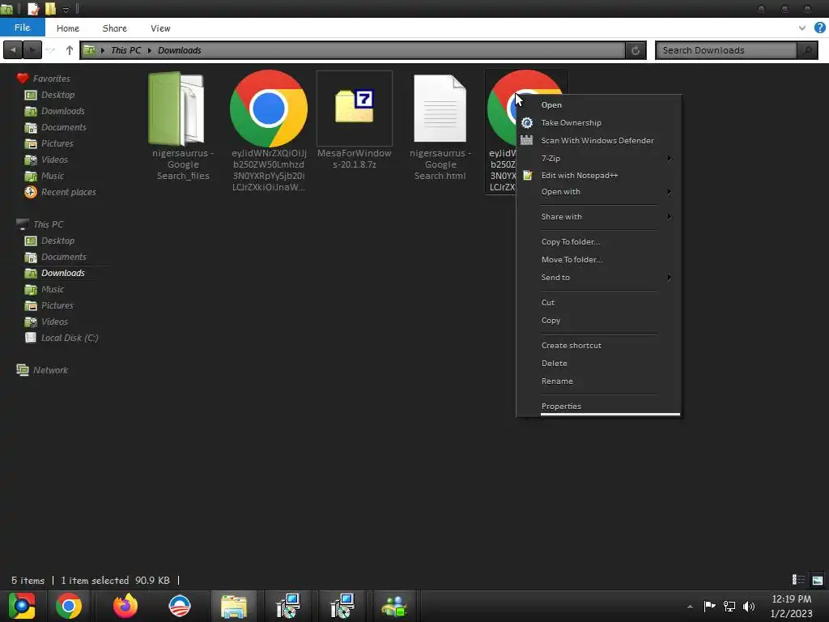Image resolution: width=829 pixels, height=622 pixels.
Task: Expand the ribbon chevron at top right
Action: click(802, 28)
